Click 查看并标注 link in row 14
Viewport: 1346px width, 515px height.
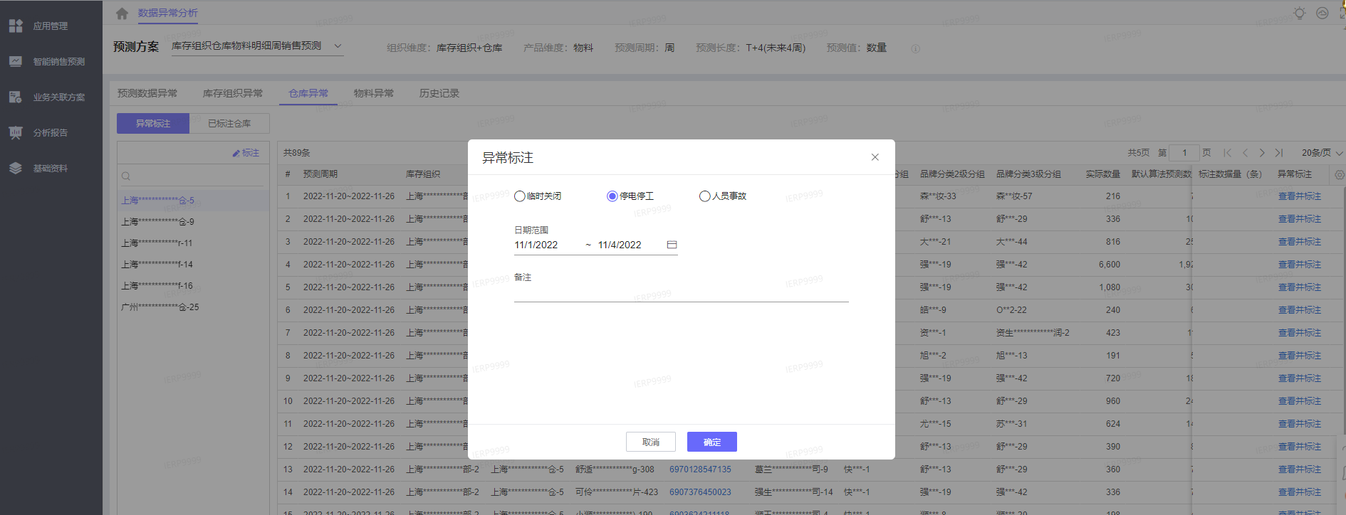1300,492
